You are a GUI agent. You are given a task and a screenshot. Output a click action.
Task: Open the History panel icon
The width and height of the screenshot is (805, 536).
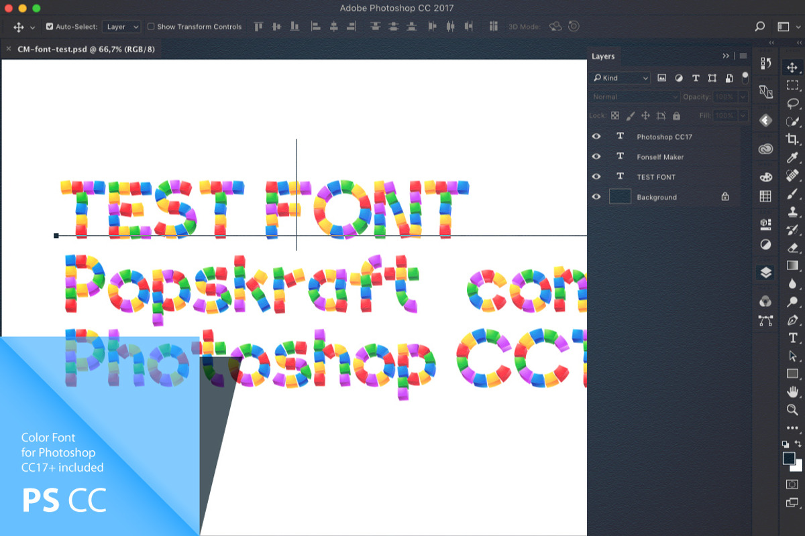pos(765,64)
